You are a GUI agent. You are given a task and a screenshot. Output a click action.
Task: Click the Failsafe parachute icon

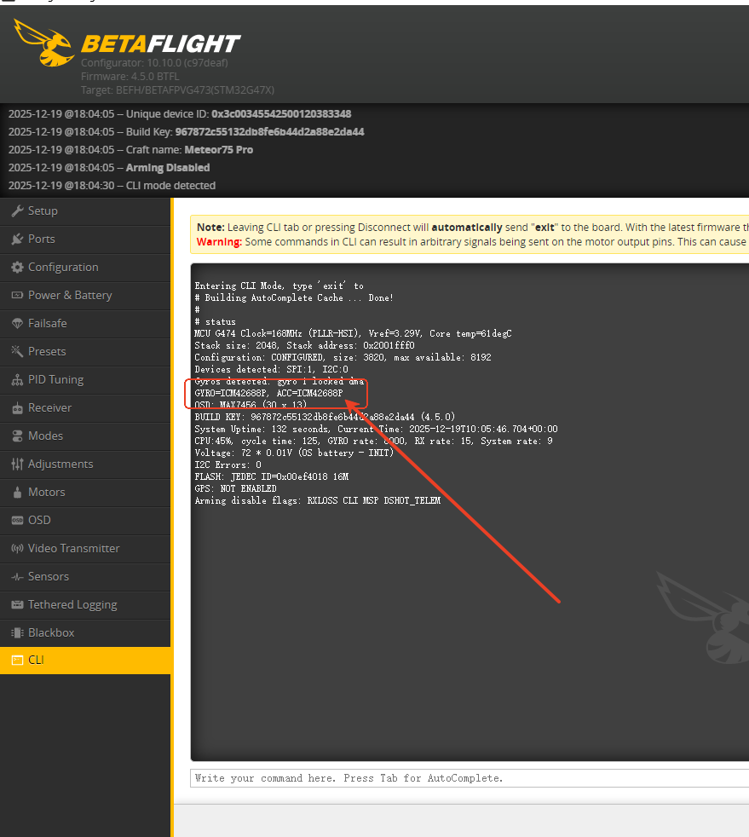18,324
